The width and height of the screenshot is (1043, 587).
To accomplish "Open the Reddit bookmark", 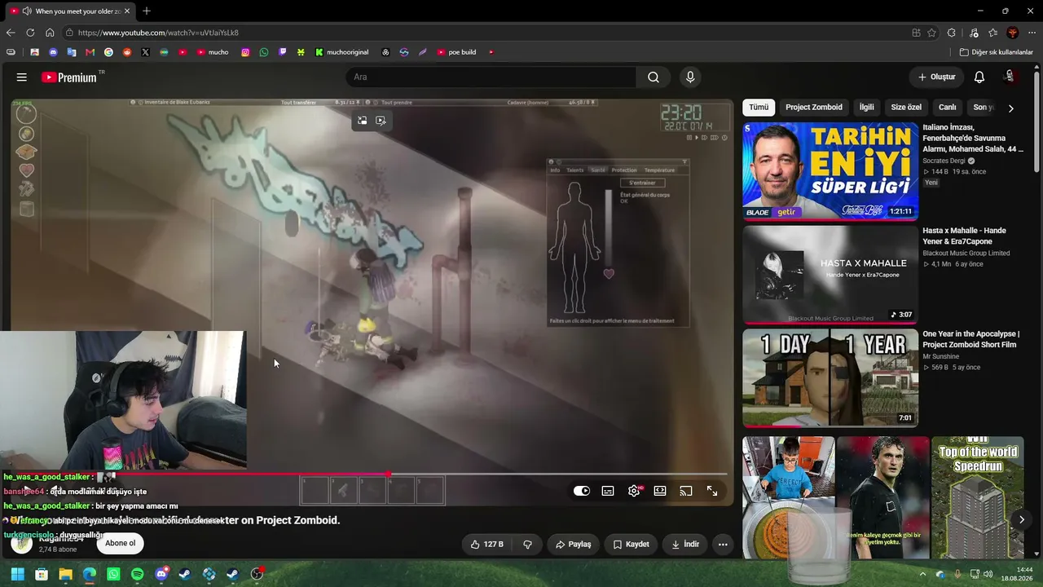I will tap(127, 52).
